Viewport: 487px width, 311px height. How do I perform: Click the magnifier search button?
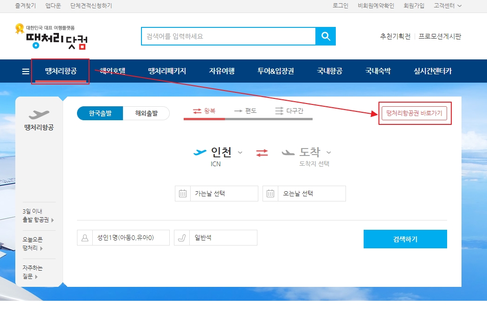click(326, 36)
